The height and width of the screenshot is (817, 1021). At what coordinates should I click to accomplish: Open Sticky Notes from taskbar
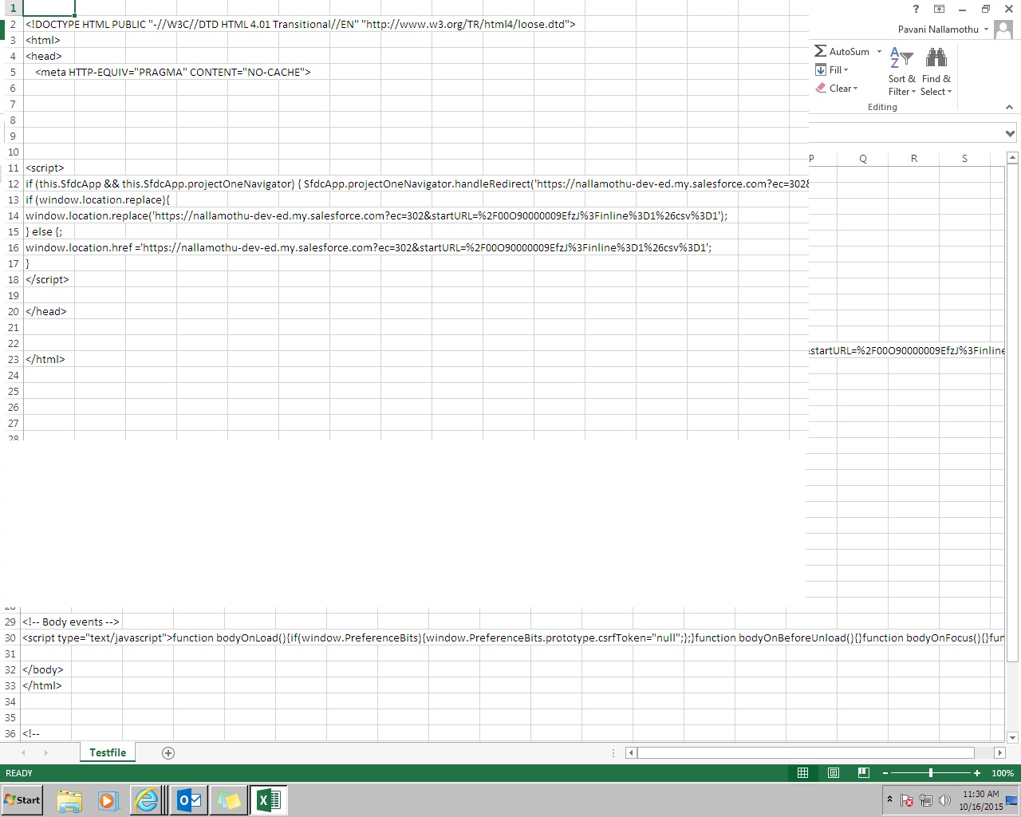[229, 800]
